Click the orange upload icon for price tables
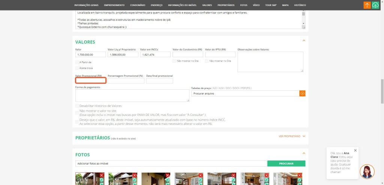 (x=302, y=93)
